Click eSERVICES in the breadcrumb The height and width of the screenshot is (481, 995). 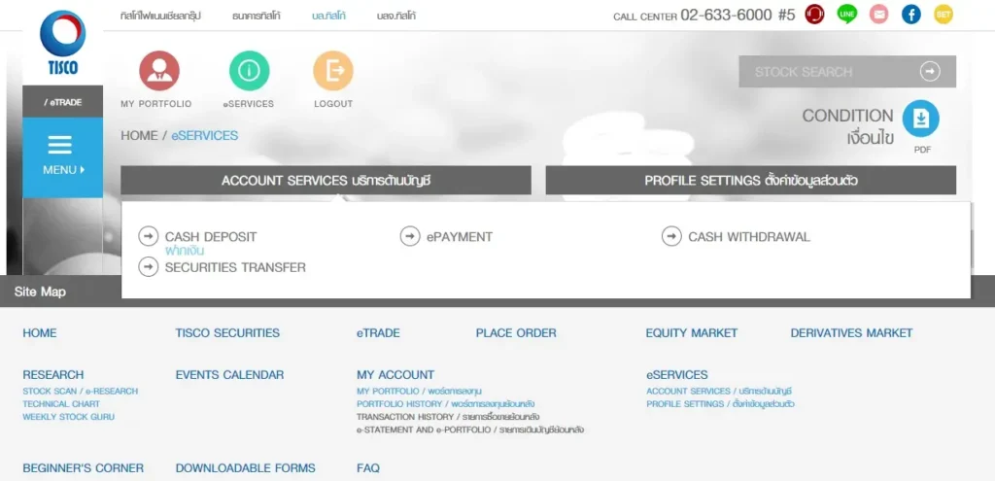[205, 135]
